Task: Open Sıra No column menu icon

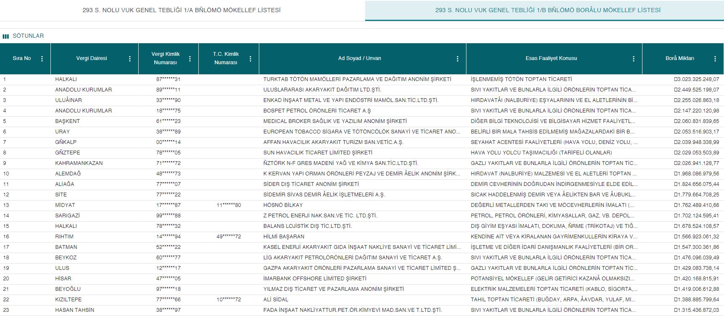Action: pos(42,59)
